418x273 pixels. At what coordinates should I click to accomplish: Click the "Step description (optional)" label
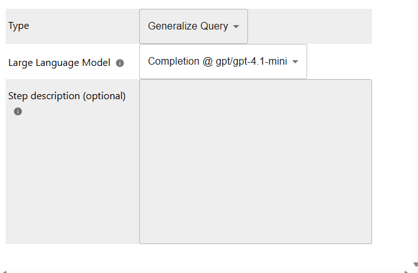click(67, 96)
